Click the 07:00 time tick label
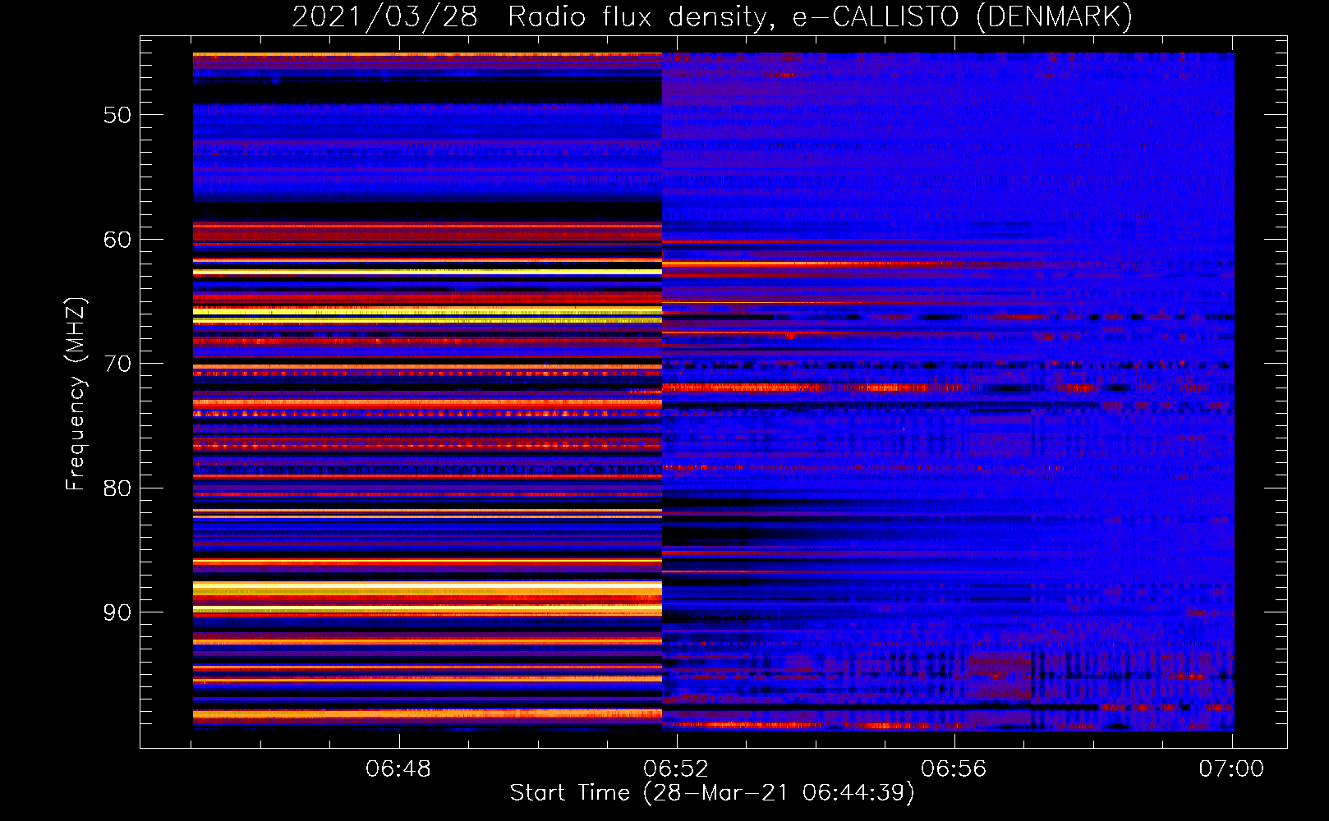Viewport: 1329px width, 821px height. [x=1231, y=769]
